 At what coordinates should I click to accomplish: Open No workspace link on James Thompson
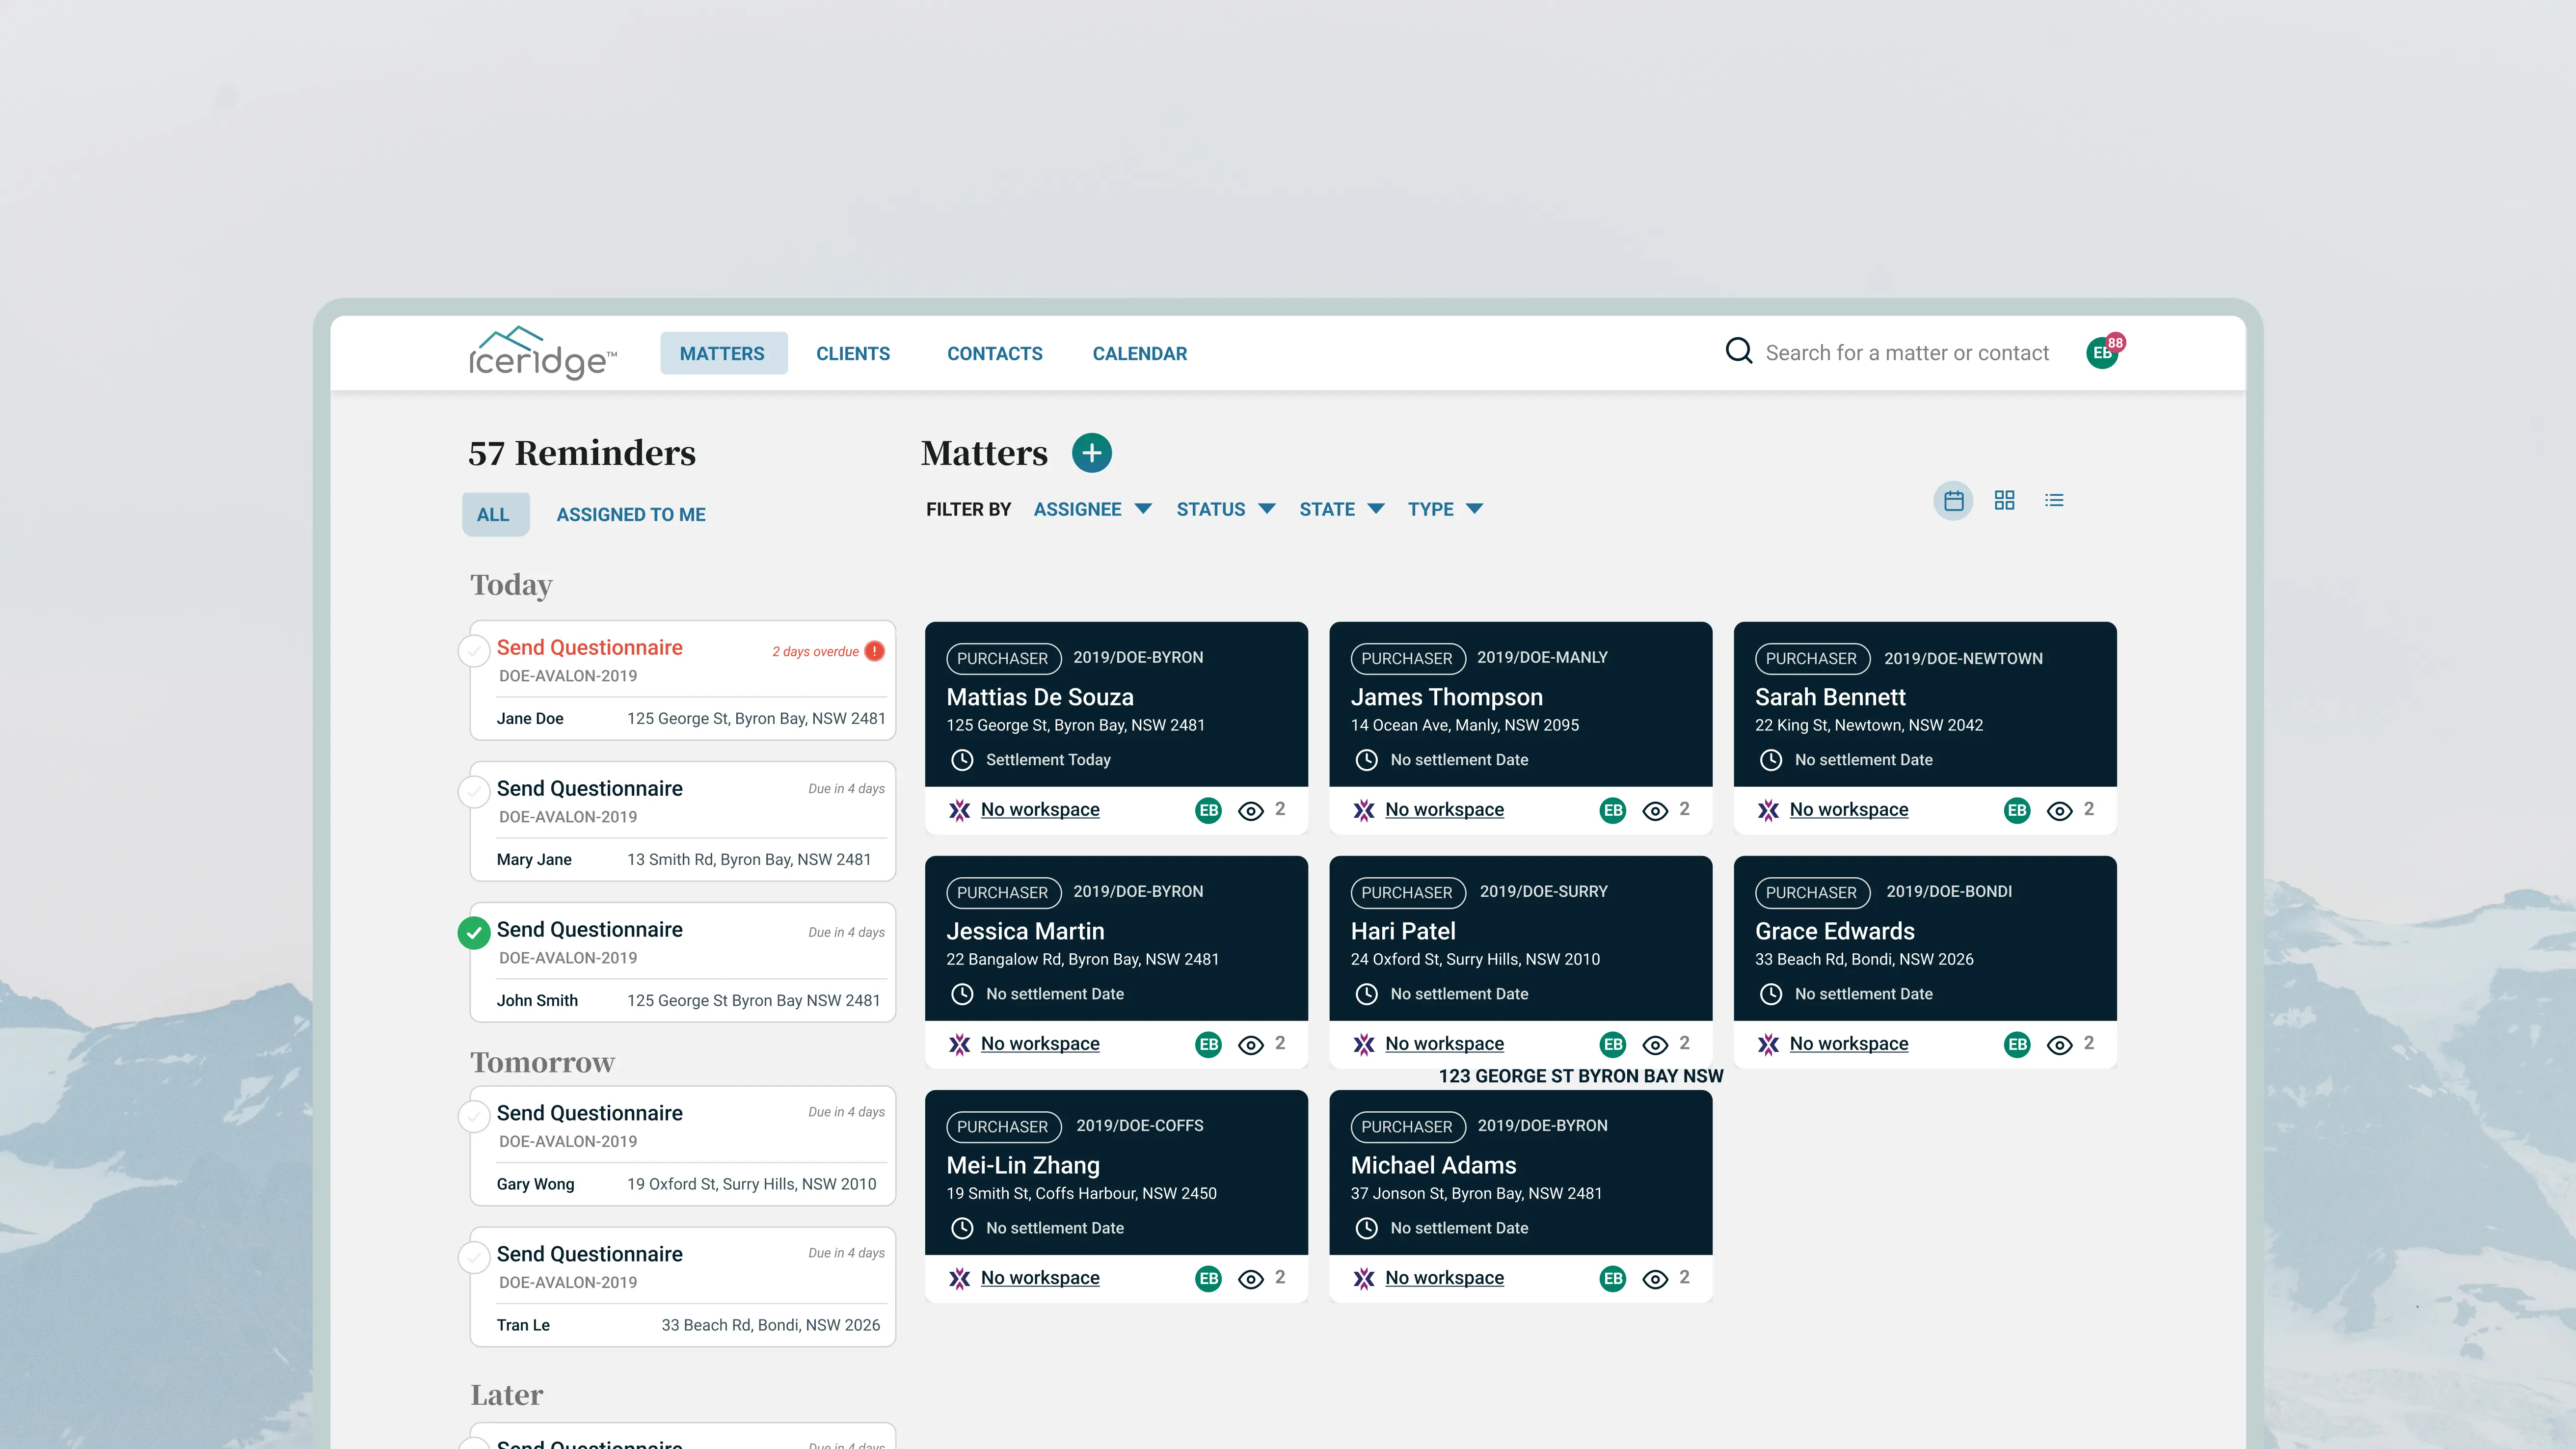(1444, 809)
